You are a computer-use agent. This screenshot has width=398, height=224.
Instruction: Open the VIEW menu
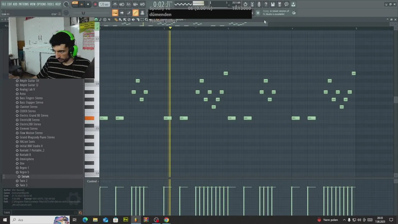[x=33, y=4]
